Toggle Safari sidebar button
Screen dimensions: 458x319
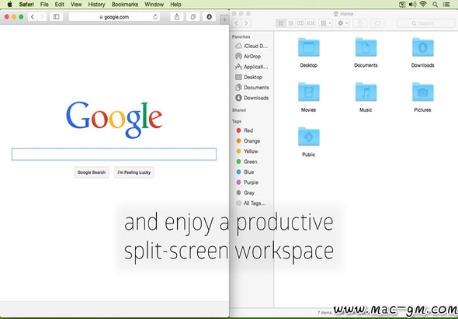[57, 17]
